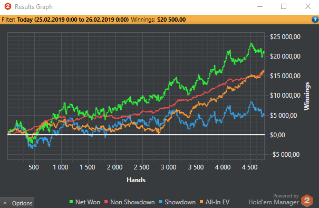Click the green Net Won legend swatch
This screenshot has width=319, height=208.
(71, 202)
